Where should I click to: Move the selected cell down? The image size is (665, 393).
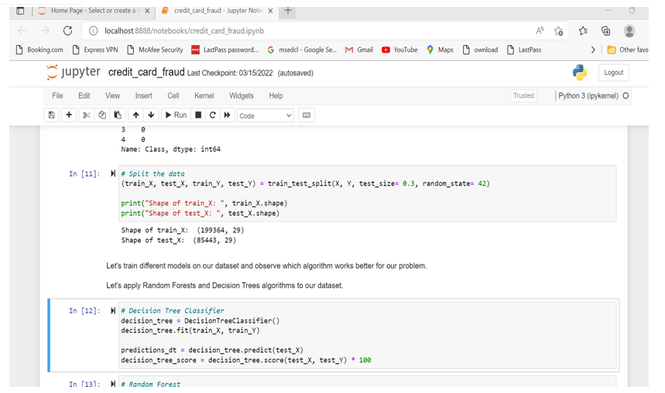coord(151,115)
